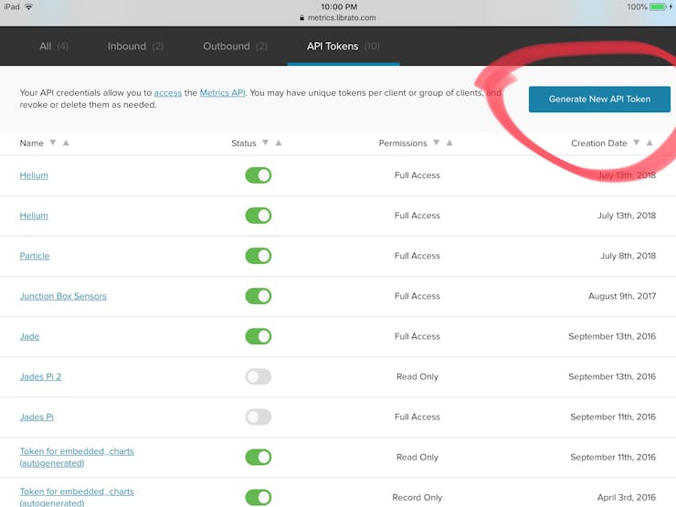Viewport: 676px width, 507px height.
Task: Open the April 3rd embedded_charts token link
Action: tap(77, 497)
